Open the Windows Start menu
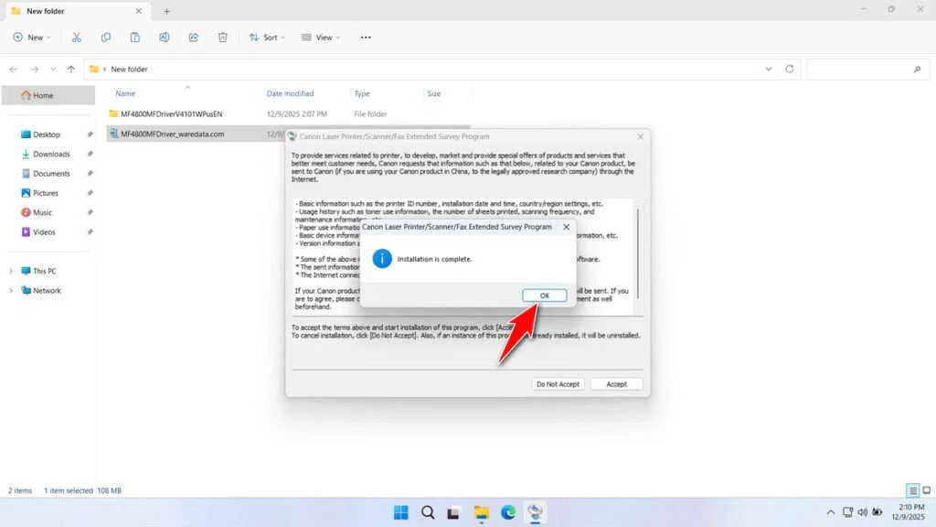Screen dimensions: 936x527 tap(400, 511)
